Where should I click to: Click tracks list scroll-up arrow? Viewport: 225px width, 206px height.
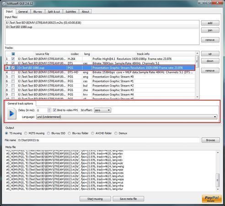click(x=197, y=54)
